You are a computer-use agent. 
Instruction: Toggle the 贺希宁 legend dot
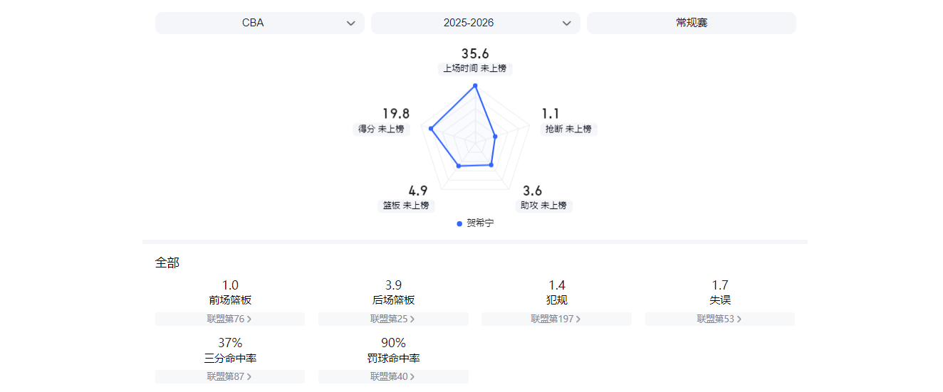459,223
